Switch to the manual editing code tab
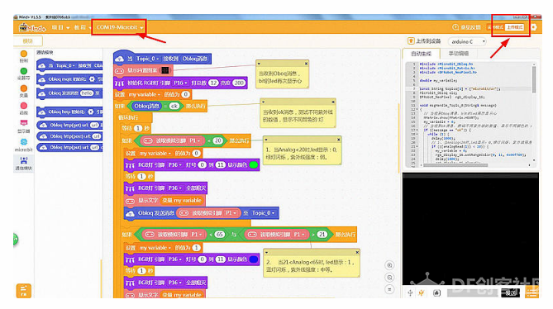Screen dimensions: 553x309 [x=458, y=54]
